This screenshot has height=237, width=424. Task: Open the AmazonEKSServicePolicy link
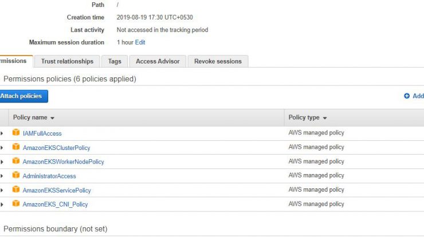(x=57, y=190)
